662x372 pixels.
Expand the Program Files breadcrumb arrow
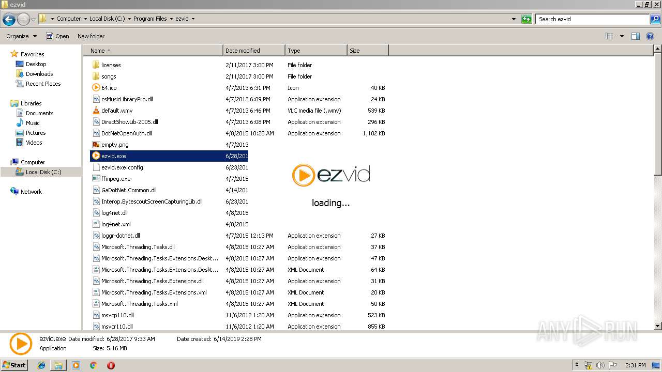pyautogui.click(x=171, y=19)
